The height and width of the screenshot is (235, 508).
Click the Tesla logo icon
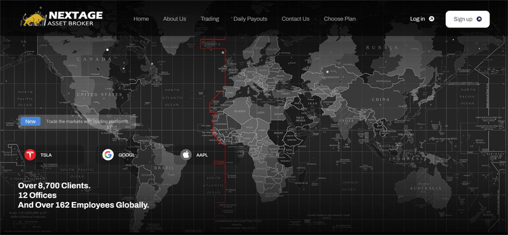click(x=30, y=155)
